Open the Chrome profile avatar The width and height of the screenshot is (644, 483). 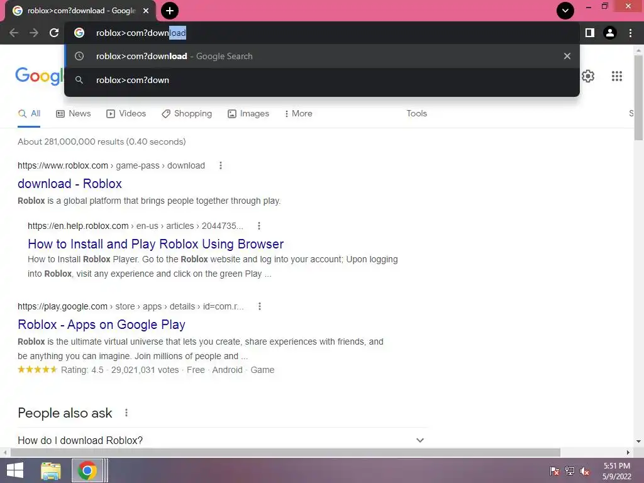pos(610,33)
